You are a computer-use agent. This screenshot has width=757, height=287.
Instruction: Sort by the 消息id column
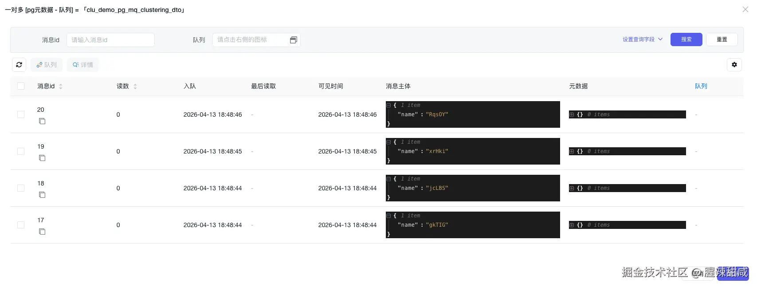61,86
